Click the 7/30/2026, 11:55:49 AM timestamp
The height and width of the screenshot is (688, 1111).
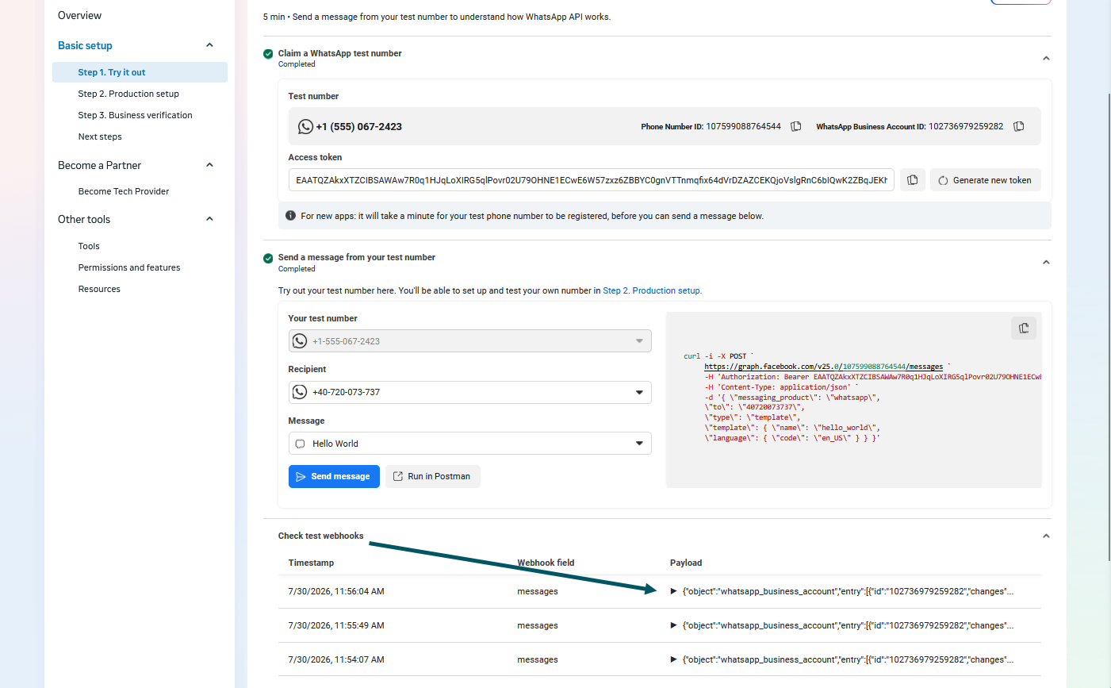point(336,625)
